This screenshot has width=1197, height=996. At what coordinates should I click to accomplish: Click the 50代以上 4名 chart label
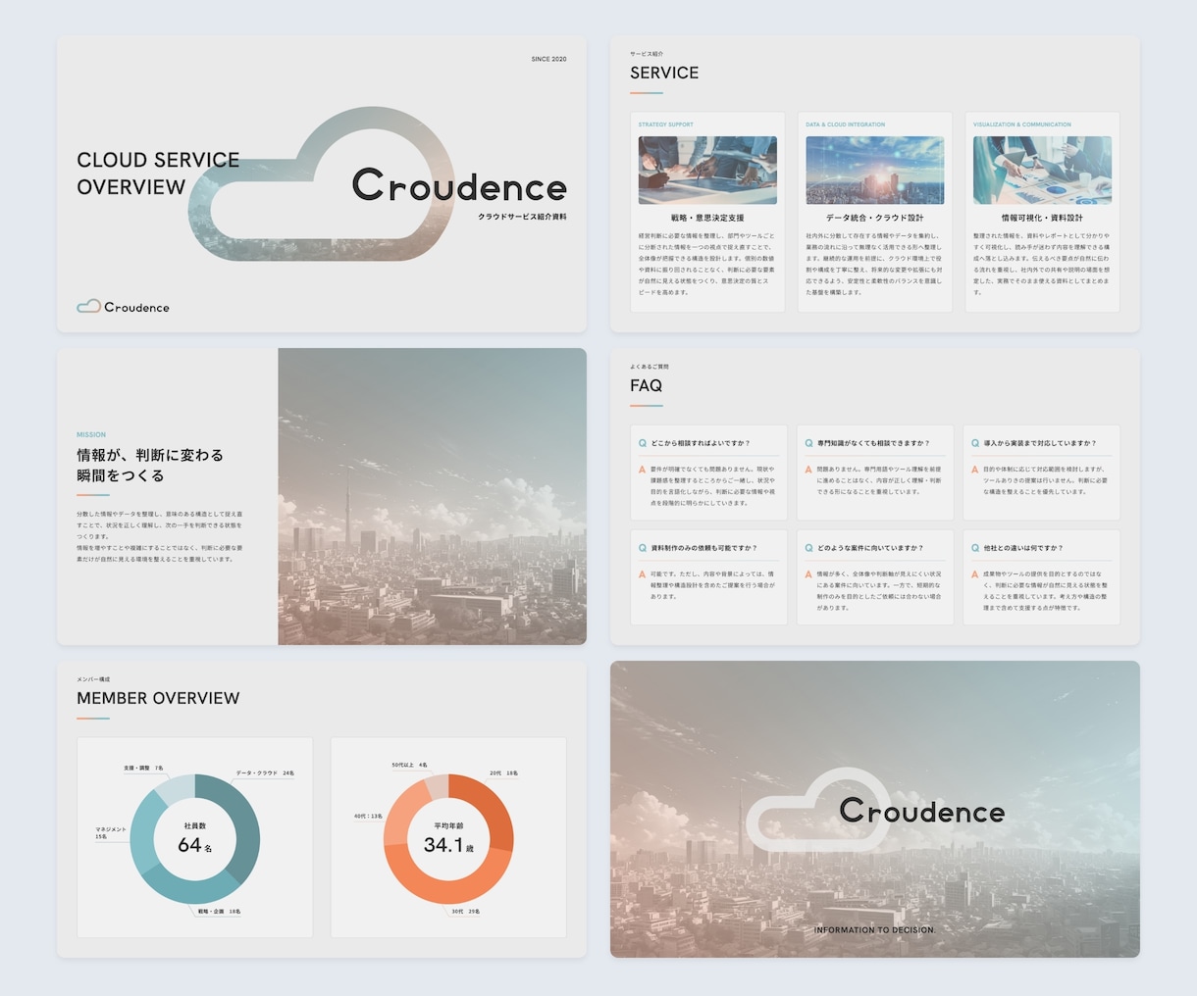[409, 765]
